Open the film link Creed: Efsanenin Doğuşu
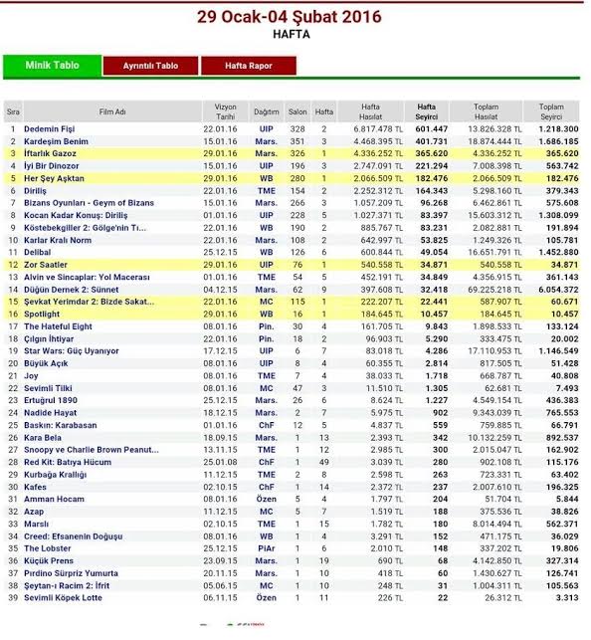The height and width of the screenshot is (640, 591). tap(73, 536)
